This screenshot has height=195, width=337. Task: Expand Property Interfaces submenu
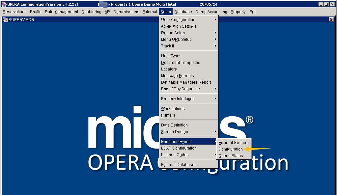(189, 99)
